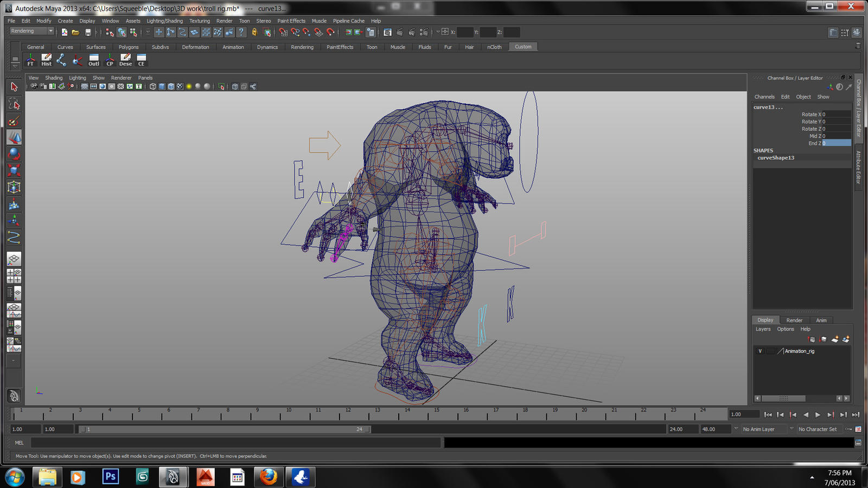Toggle smooth shade all cube icon
This screenshot has height=488, width=868.
click(x=162, y=86)
